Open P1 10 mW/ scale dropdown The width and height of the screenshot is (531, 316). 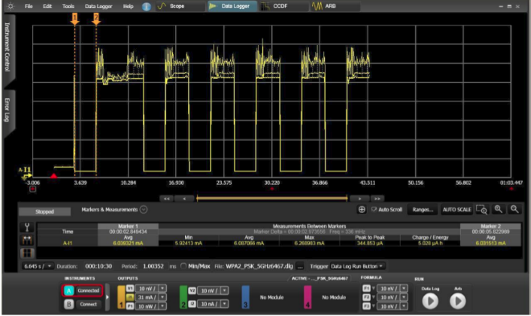pyautogui.click(x=163, y=306)
